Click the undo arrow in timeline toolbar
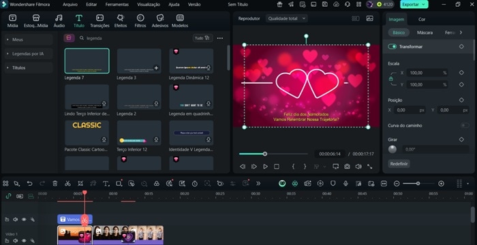This screenshot has height=245, width=477. pyautogui.click(x=29, y=183)
